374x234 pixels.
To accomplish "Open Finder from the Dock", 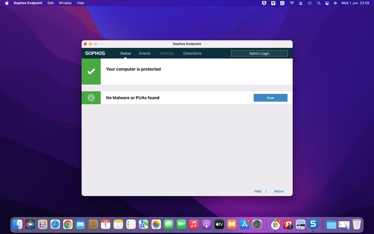I will (x=17, y=224).
